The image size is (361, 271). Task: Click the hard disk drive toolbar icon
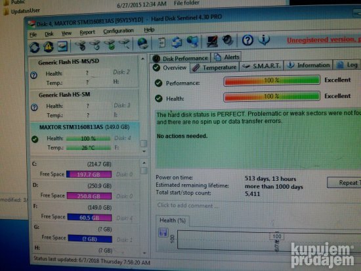tap(62, 46)
